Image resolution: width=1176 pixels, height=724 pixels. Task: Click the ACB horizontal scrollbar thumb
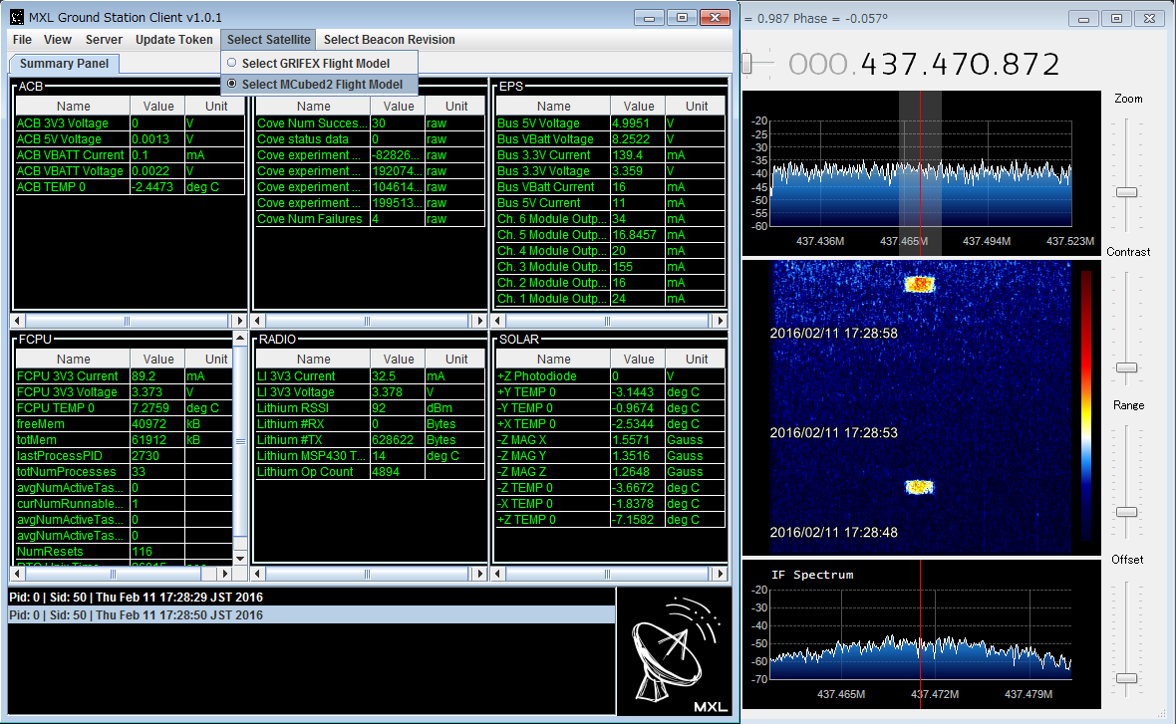click(x=127, y=321)
